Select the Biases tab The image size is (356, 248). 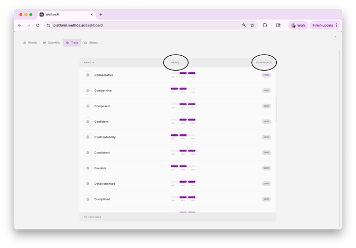click(x=91, y=42)
